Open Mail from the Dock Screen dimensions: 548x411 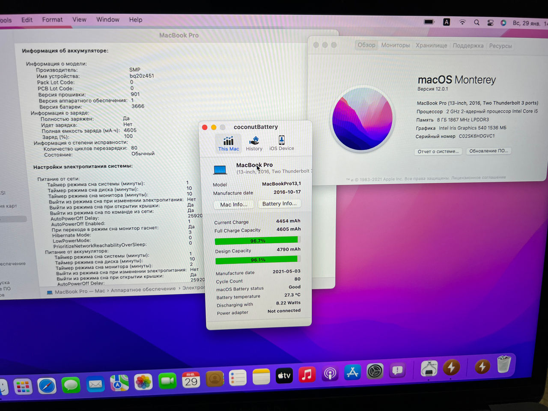[95, 384]
